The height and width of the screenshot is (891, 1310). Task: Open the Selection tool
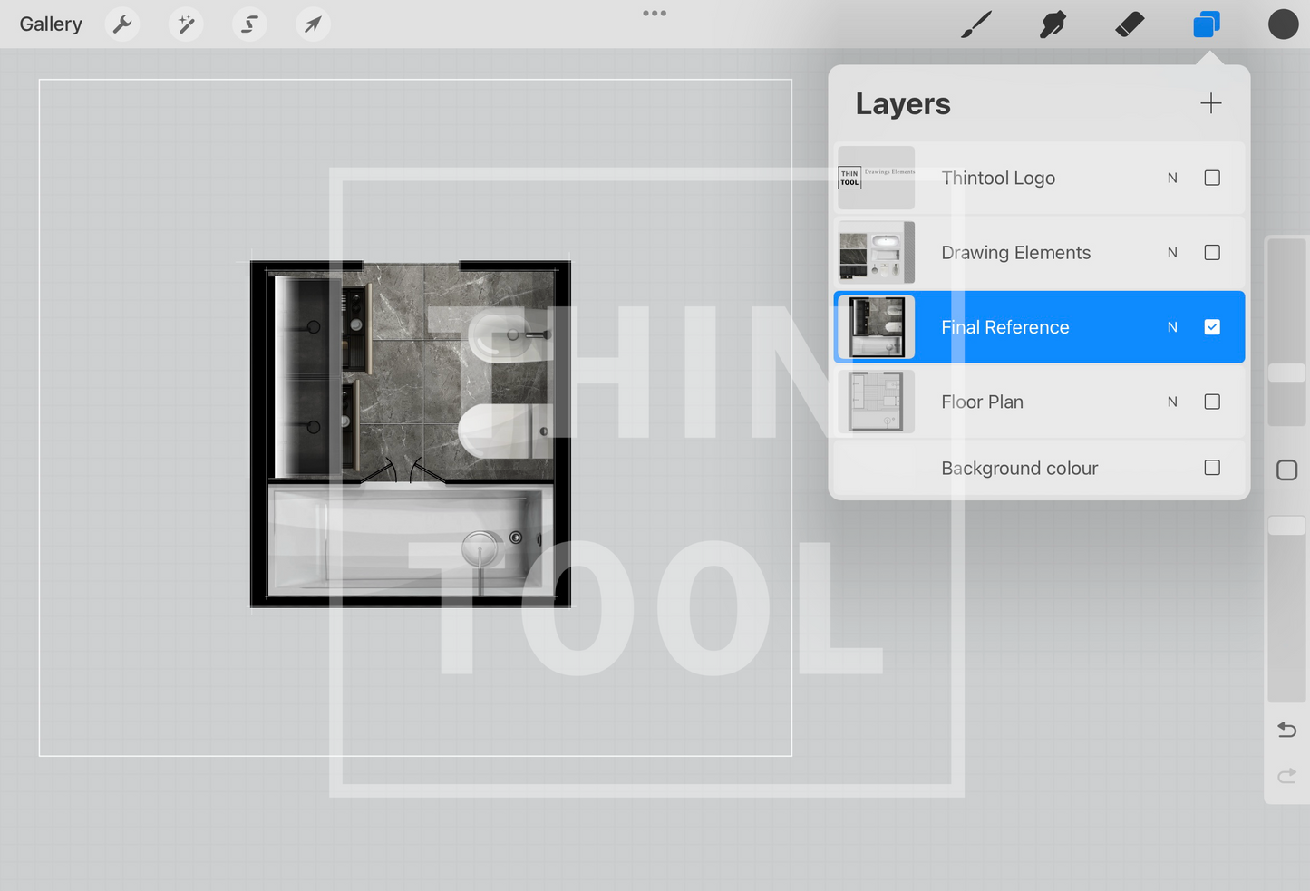249,24
